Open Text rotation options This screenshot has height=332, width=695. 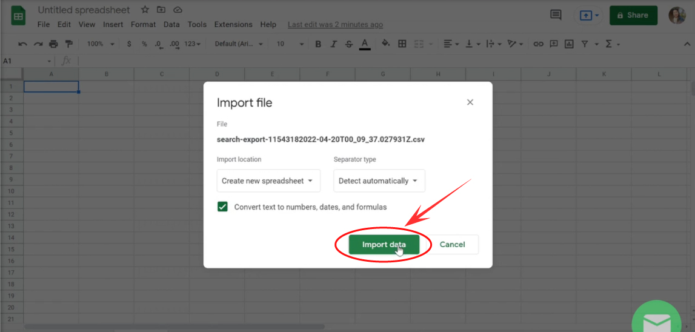515,44
